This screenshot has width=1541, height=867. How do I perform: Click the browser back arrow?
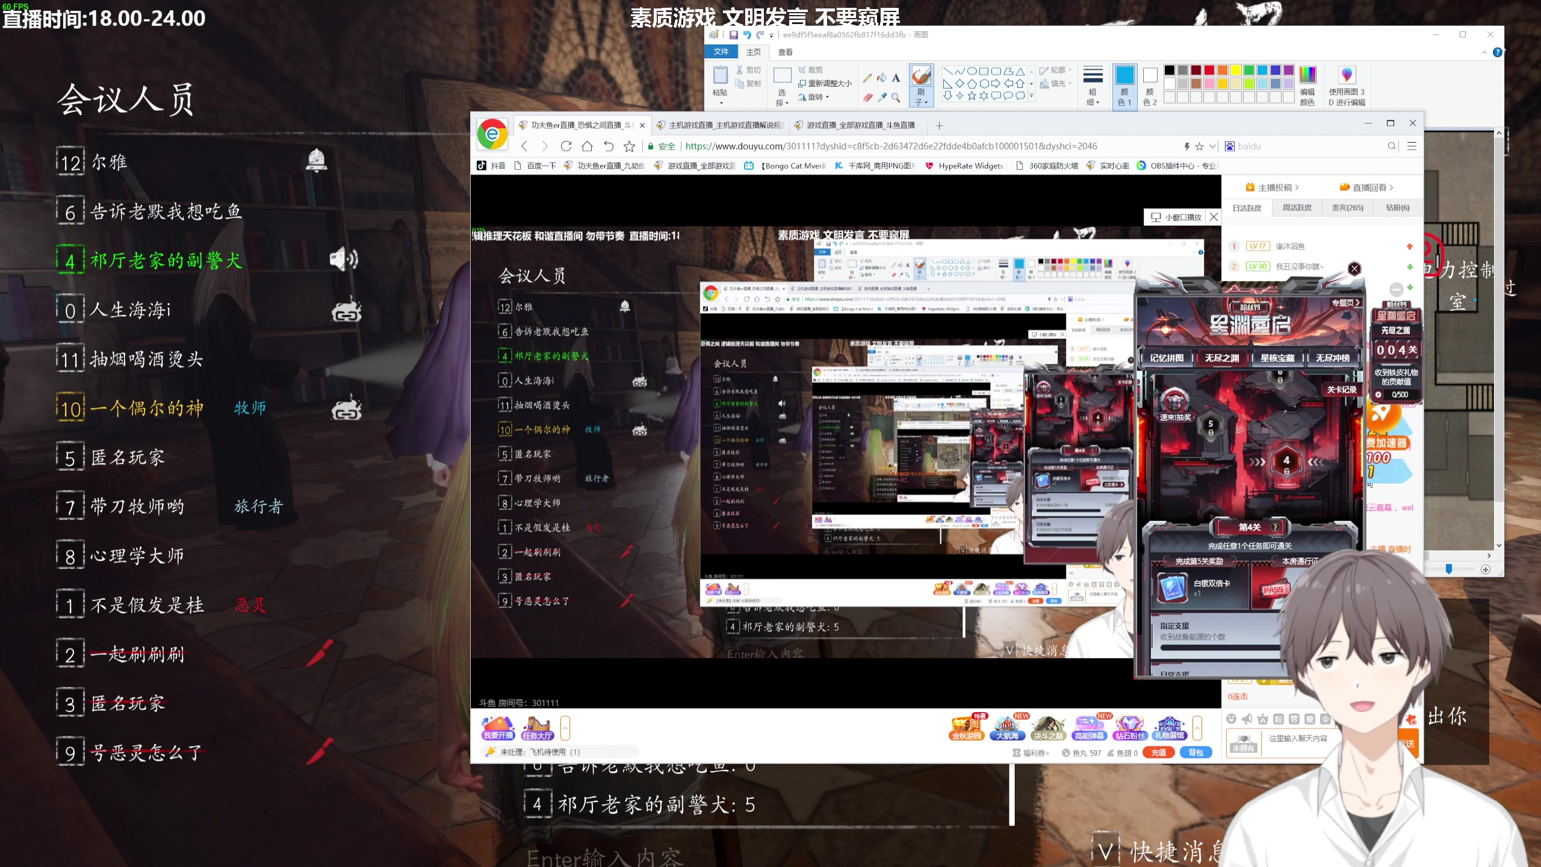524,146
